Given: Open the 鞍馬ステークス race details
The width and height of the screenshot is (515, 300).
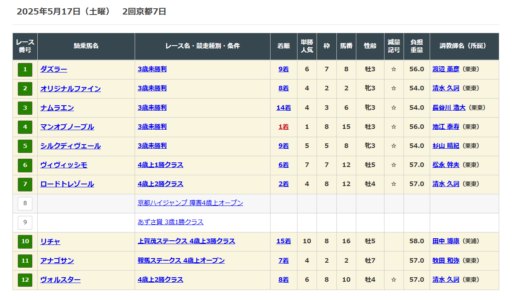Looking at the screenshot, I should point(181,261).
